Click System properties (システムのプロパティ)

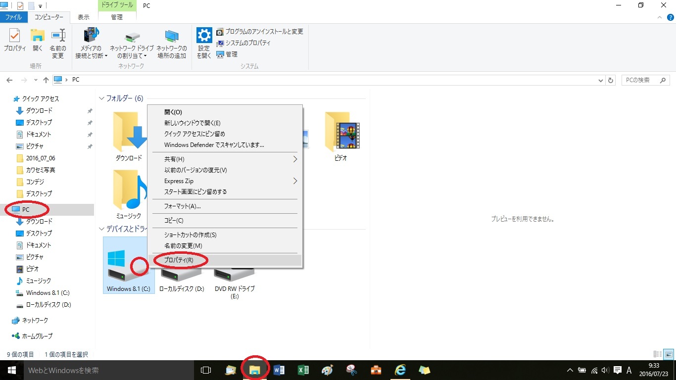(x=243, y=43)
